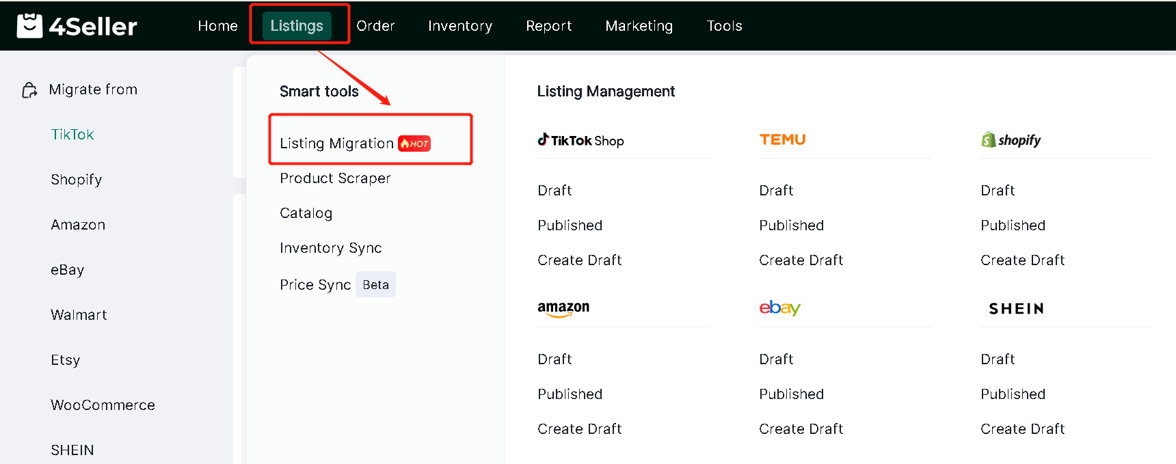This screenshot has height=464, width=1176.
Task: Open Shopify Published listings
Action: coord(1013,226)
